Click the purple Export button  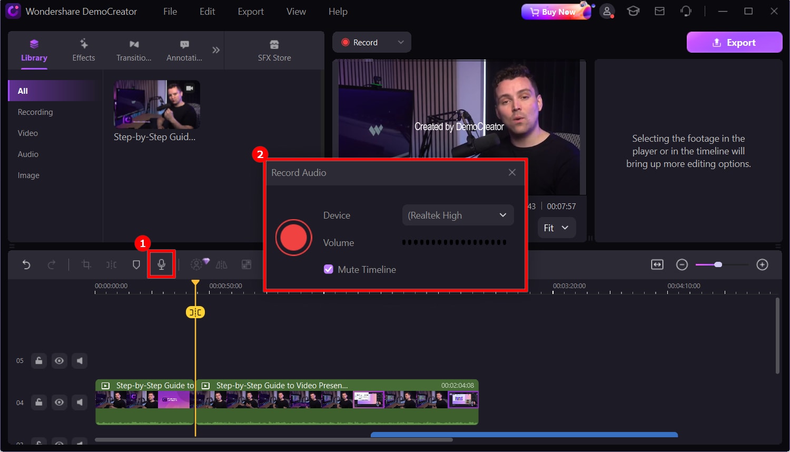[734, 42]
